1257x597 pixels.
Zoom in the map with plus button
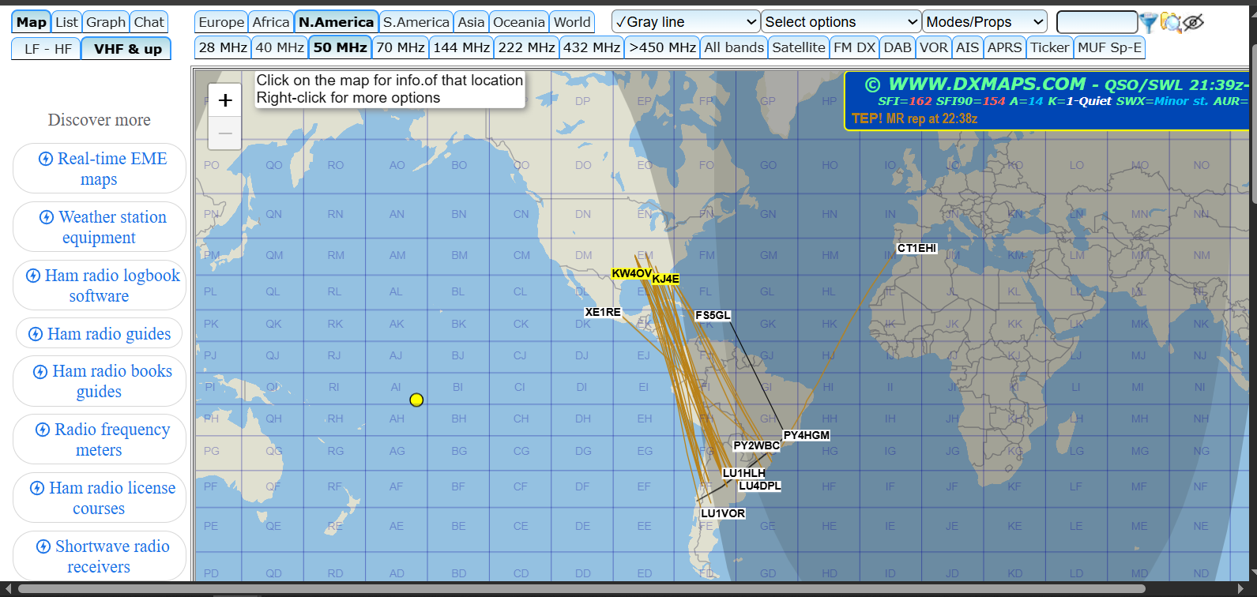(x=225, y=100)
